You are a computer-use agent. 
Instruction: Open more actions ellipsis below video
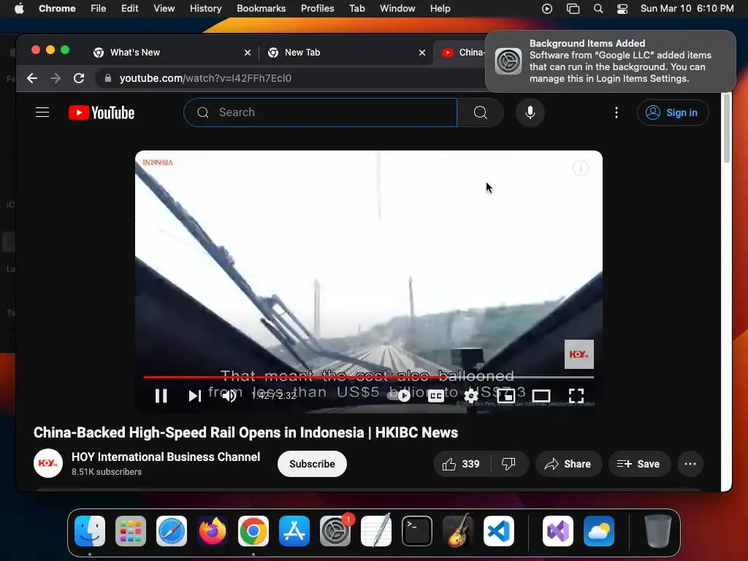point(690,464)
